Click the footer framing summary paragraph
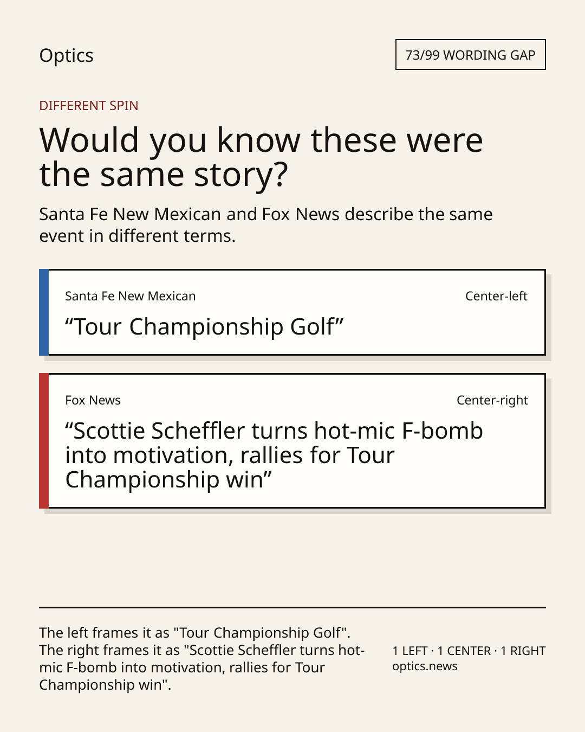 (202, 658)
